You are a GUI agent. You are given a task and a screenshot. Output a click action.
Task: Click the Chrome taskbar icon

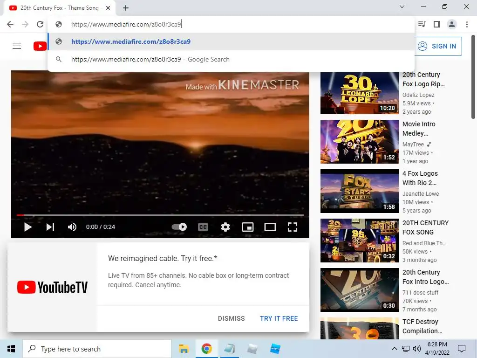(x=206, y=349)
